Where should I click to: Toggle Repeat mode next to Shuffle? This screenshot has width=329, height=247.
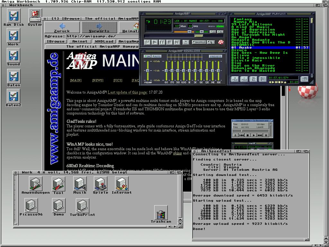coord(210,42)
